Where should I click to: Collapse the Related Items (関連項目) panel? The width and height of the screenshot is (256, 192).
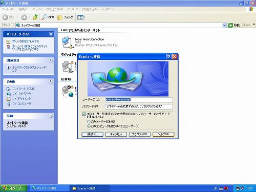tap(51, 60)
